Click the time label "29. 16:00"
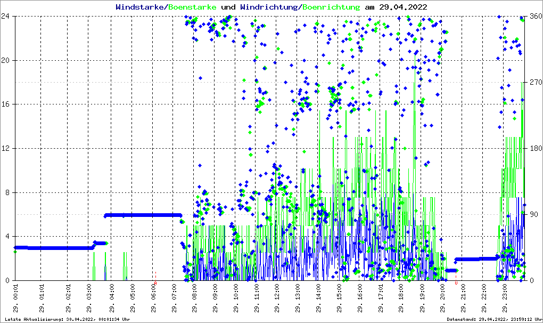This screenshot has width=543, height=323. click(360, 298)
